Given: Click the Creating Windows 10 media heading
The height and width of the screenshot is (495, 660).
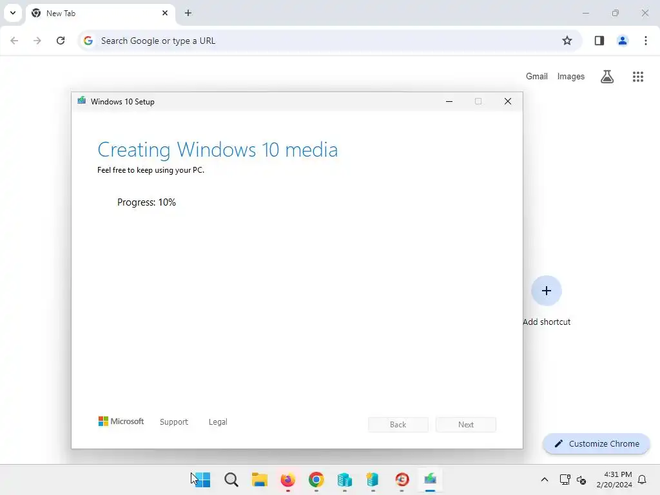Looking at the screenshot, I should tap(218, 150).
